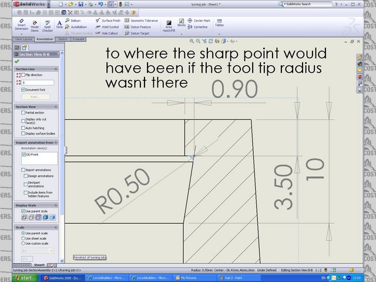Click the Windows Start button

(x=25, y=278)
